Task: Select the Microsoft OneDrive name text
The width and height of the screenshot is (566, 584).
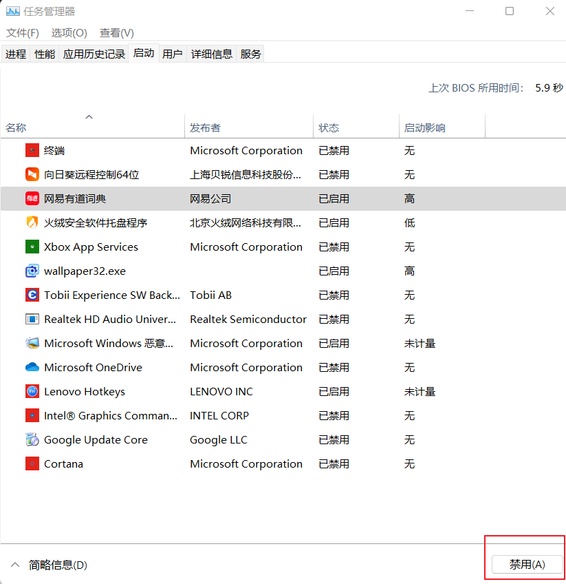Action: (93, 368)
